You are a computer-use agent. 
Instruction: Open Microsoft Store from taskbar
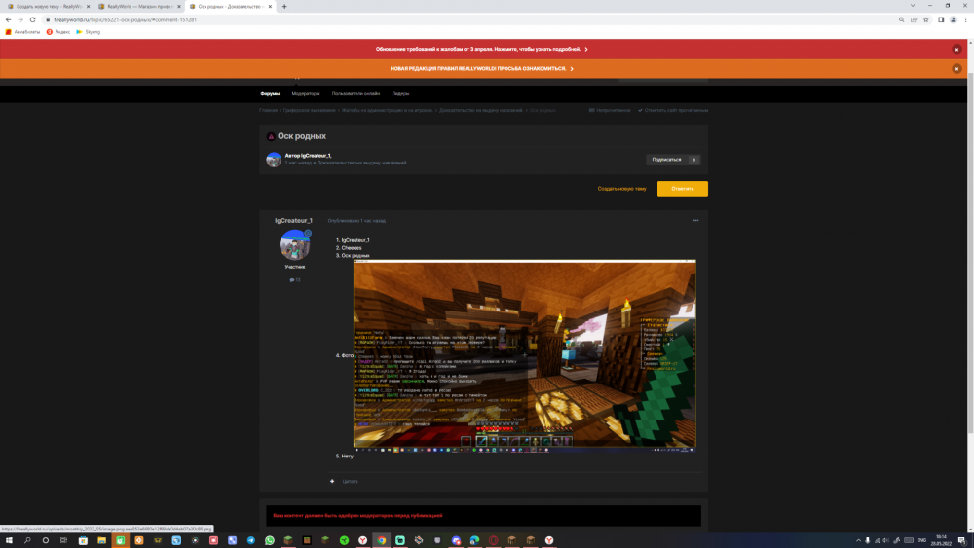83,540
